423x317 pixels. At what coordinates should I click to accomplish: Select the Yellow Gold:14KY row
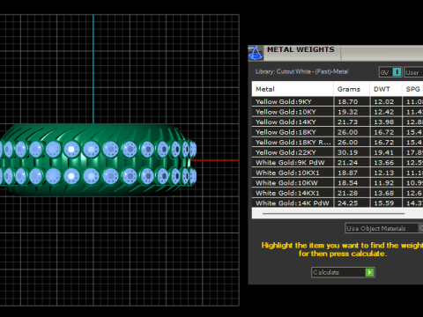[x=338, y=122]
